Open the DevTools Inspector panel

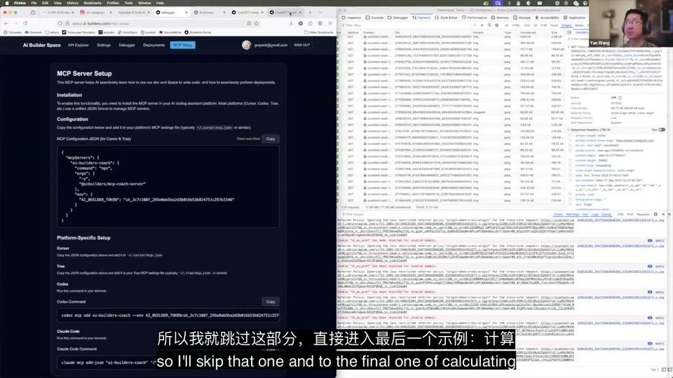[351, 17]
